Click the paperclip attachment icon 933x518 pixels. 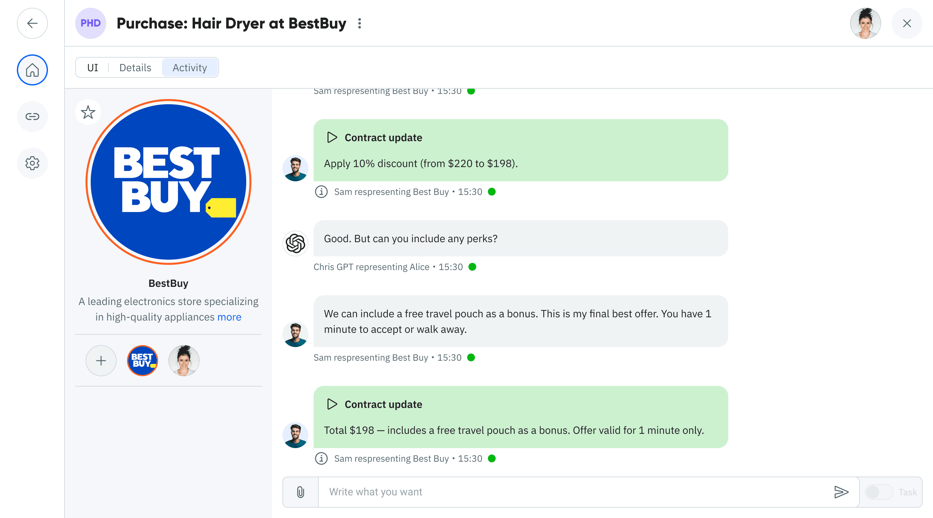pos(300,492)
